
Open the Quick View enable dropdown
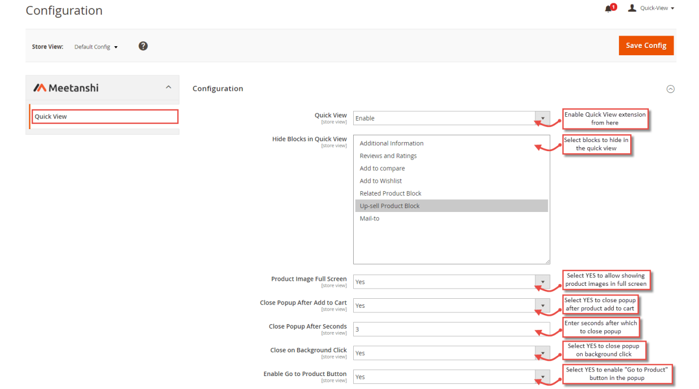pyautogui.click(x=542, y=118)
